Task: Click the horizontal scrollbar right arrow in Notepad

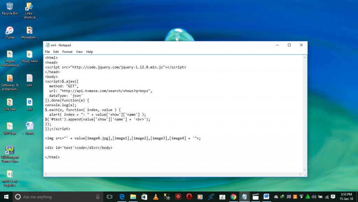Action: coord(300,174)
